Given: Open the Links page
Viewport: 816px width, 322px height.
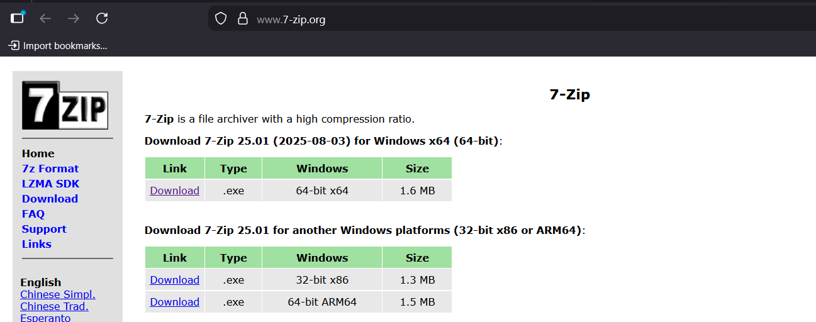Looking at the screenshot, I should [x=36, y=244].
